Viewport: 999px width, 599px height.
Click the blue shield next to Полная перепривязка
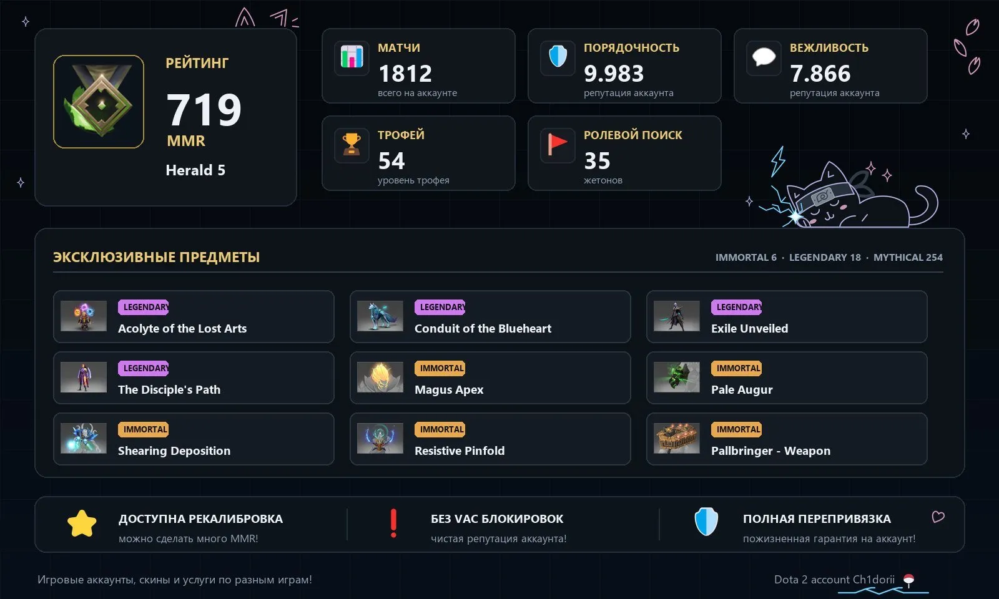[x=706, y=522]
